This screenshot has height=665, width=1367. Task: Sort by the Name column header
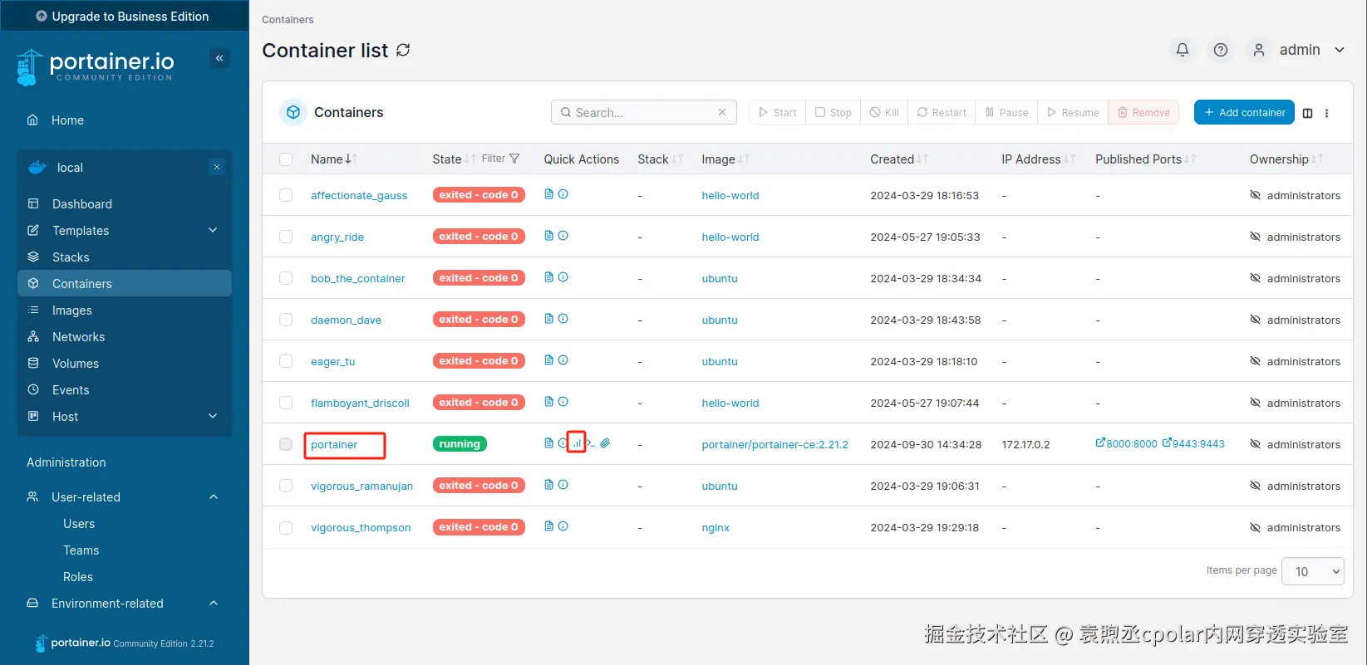(x=333, y=159)
